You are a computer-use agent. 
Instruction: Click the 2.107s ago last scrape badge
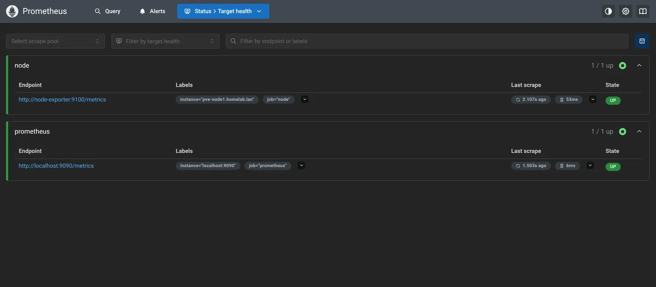[531, 100]
